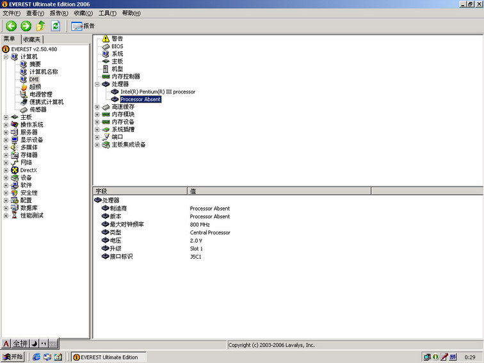Select 电源管理 in the left tree
Image resolution: width=484 pixels, height=363 pixels.
point(41,95)
